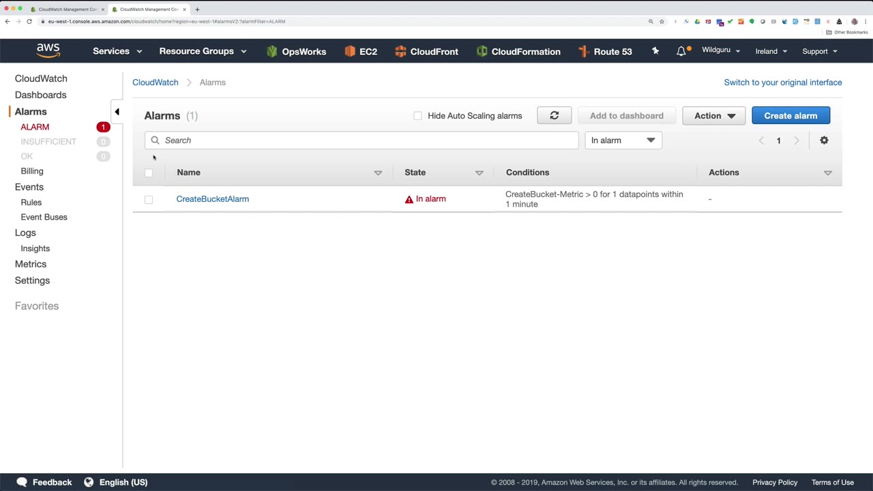Open the Terms of Use link

tap(833, 482)
